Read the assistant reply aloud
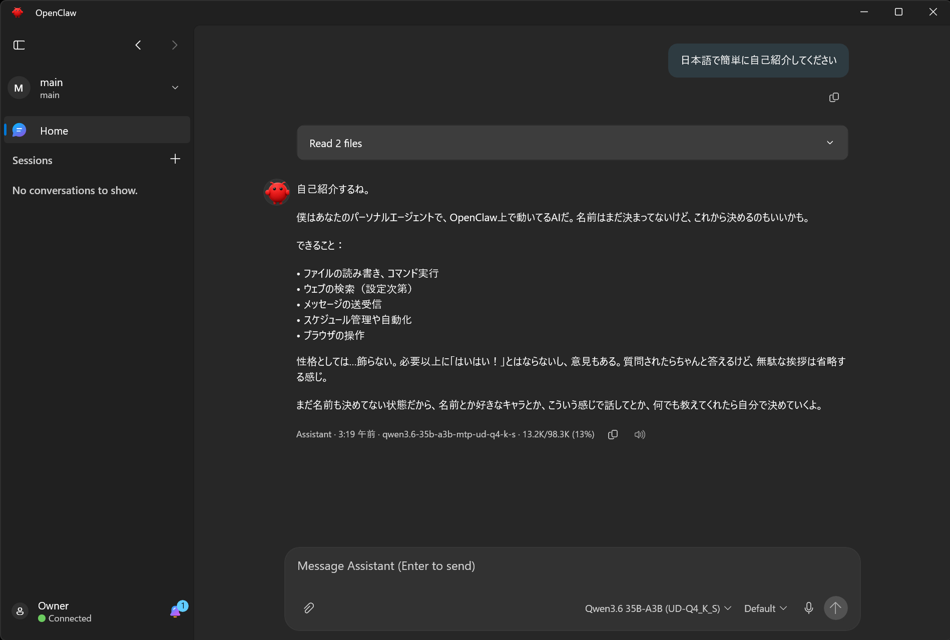Viewport: 950px width, 640px height. [x=640, y=434]
